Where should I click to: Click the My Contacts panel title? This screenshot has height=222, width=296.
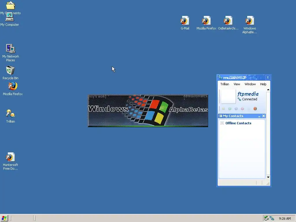pos(233,116)
